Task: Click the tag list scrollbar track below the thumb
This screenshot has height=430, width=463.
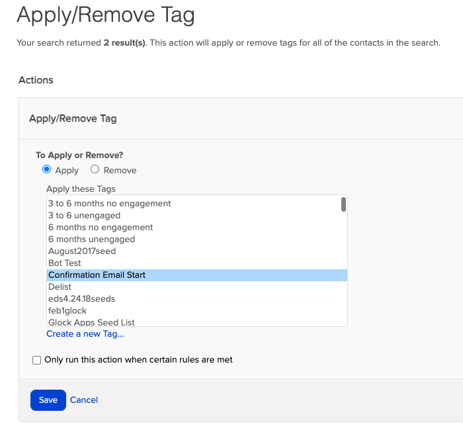Action: (x=343, y=278)
